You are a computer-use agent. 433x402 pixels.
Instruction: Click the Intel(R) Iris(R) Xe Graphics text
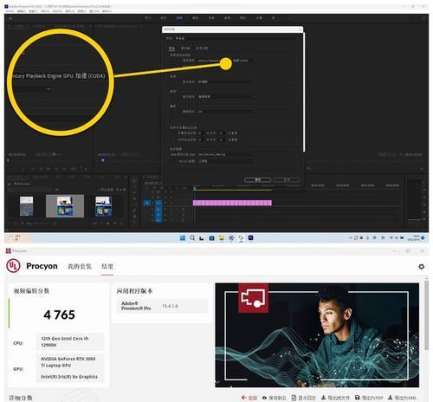click(x=69, y=377)
